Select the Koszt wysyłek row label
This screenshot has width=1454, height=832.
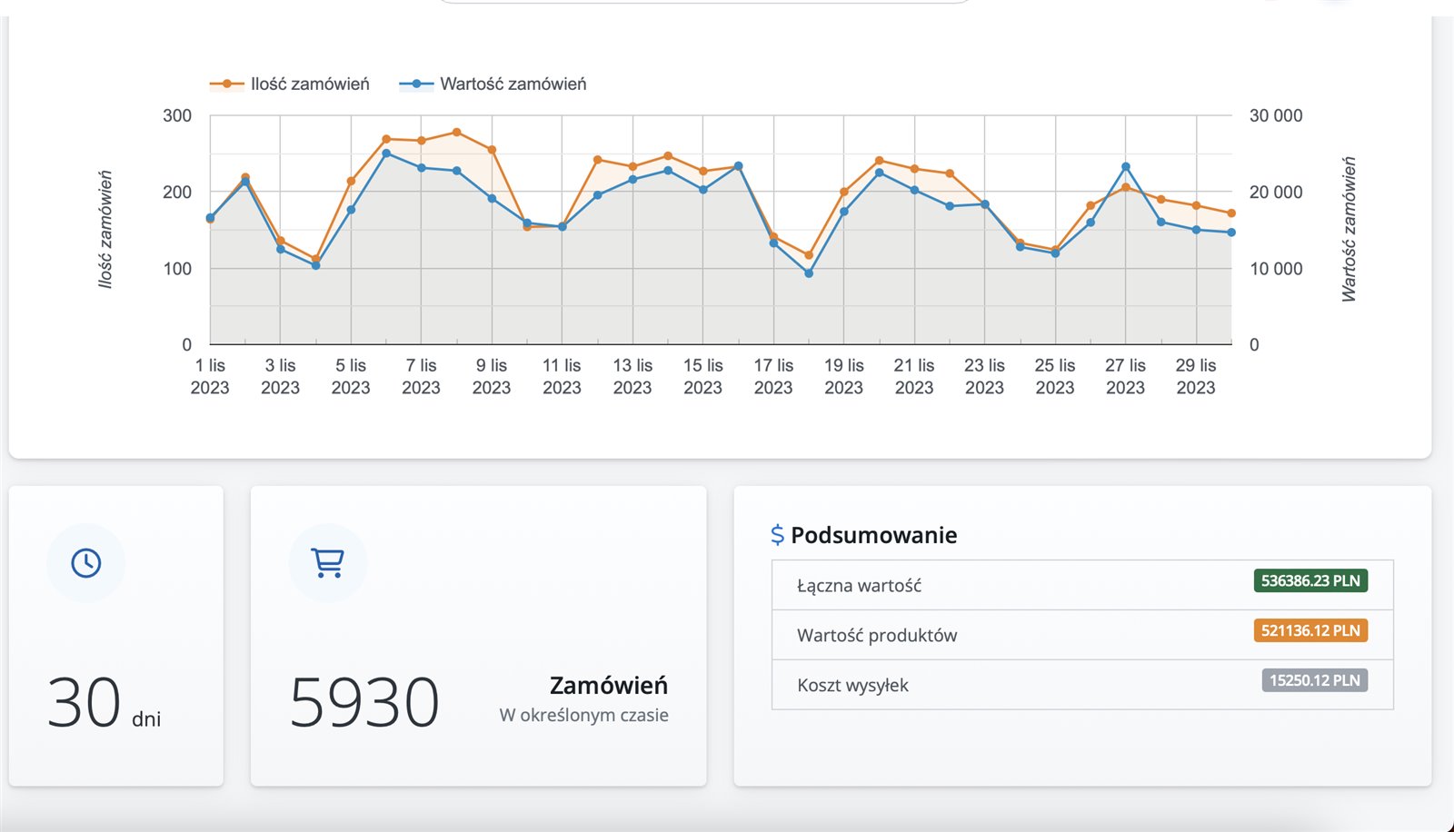click(852, 686)
